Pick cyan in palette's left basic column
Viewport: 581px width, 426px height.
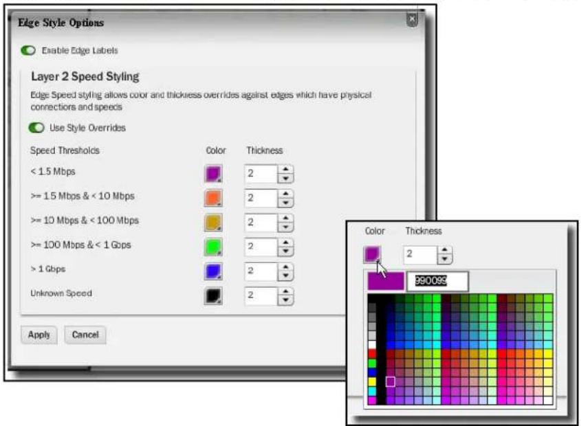tap(372, 391)
